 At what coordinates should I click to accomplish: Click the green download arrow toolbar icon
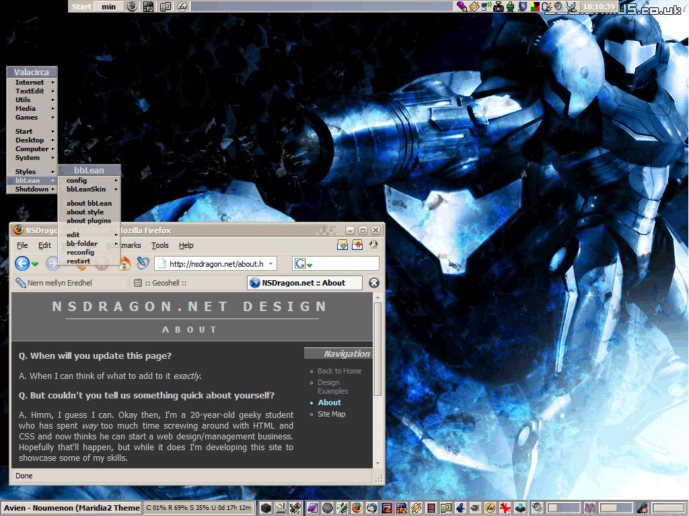[x=342, y=245]
